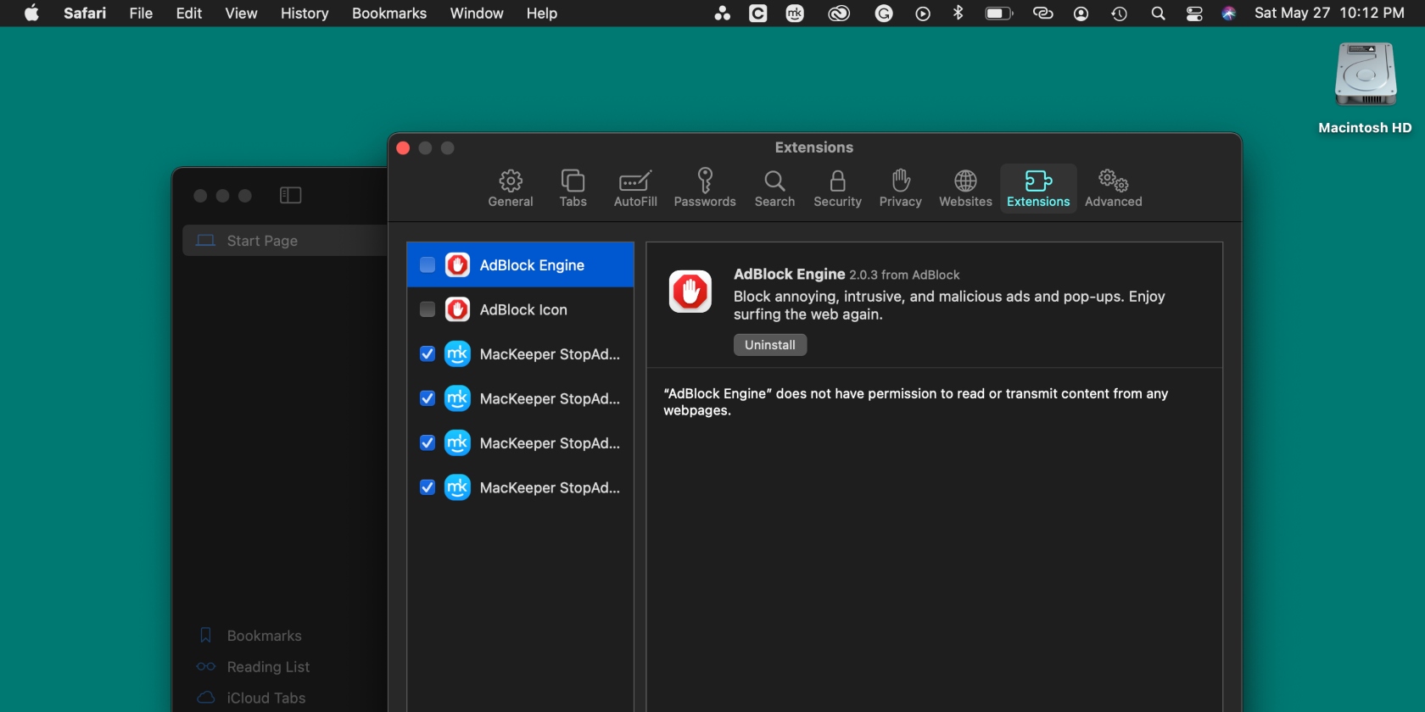Click the fourth MacKeeper row's mk icon
This screenshot has width=1425, height=712.
pyautogui.click(x=458, y=487)
